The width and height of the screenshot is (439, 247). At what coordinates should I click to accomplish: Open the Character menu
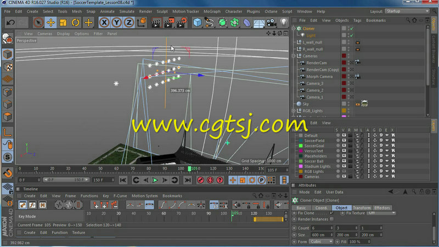[234, 12]
